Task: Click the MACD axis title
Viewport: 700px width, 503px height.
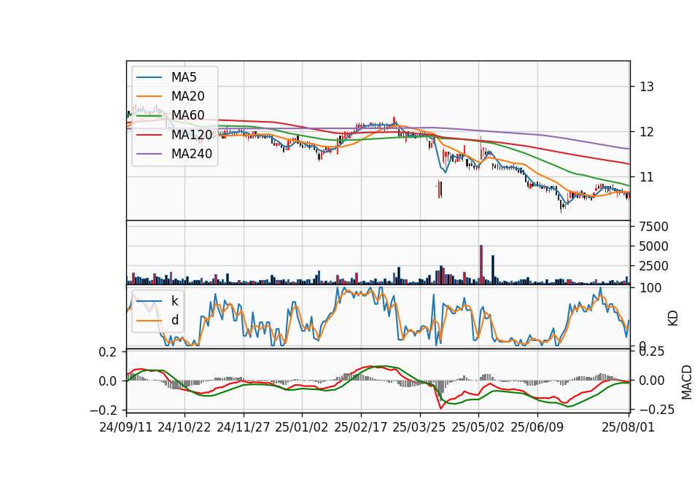Action: (x=687, y=382)
